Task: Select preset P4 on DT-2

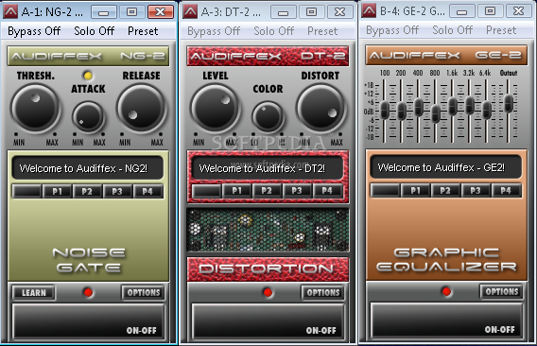Action: click(327, 190)
